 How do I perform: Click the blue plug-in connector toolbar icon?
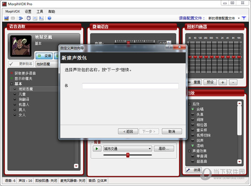pyautogui.click(x=20, y=18)
